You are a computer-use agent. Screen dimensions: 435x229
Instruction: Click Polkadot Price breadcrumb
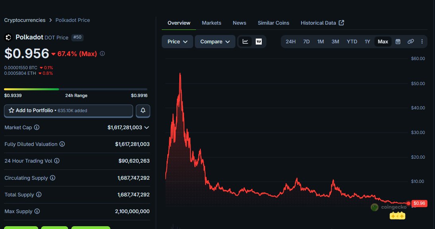pyautogui.click(x=72, y=20)
